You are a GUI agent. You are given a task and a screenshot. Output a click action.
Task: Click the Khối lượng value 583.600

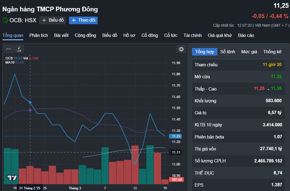click(x=273, y=101)
